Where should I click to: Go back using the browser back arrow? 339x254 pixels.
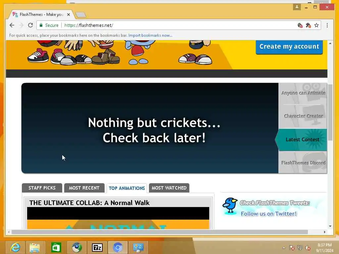12,25
